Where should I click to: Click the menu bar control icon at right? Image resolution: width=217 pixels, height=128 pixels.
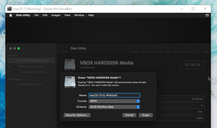coord(207,15)
